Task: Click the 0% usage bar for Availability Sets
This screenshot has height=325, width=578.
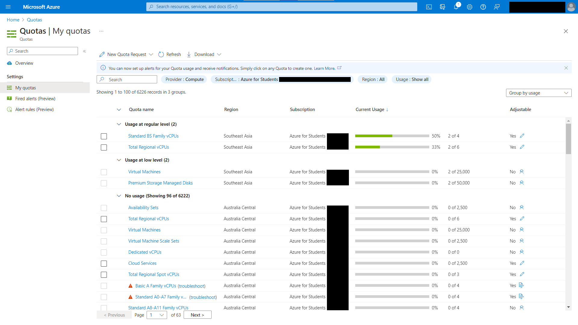Action: click(392, 208)
